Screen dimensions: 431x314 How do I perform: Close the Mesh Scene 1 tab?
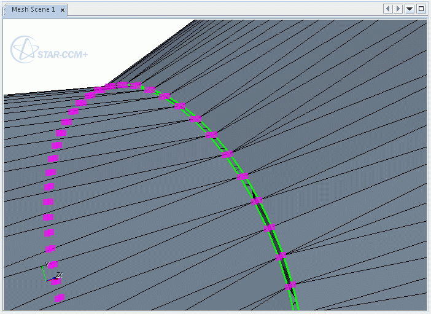[x=63, y=10]
